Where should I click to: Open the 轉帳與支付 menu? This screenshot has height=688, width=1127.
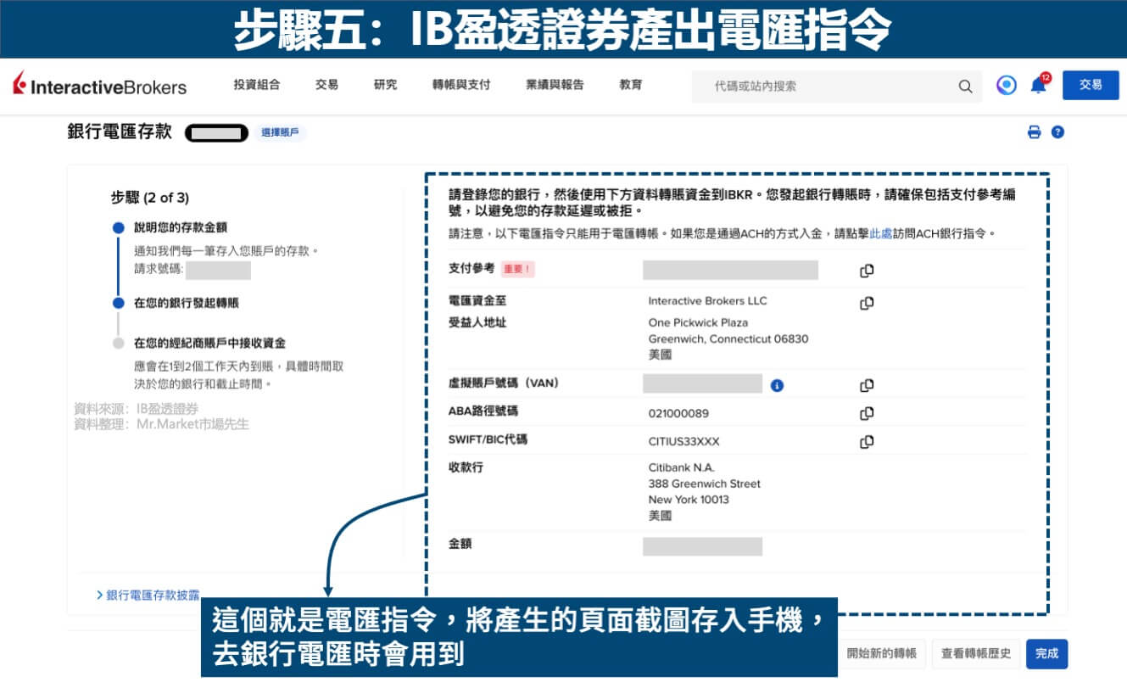pos(461,85)
